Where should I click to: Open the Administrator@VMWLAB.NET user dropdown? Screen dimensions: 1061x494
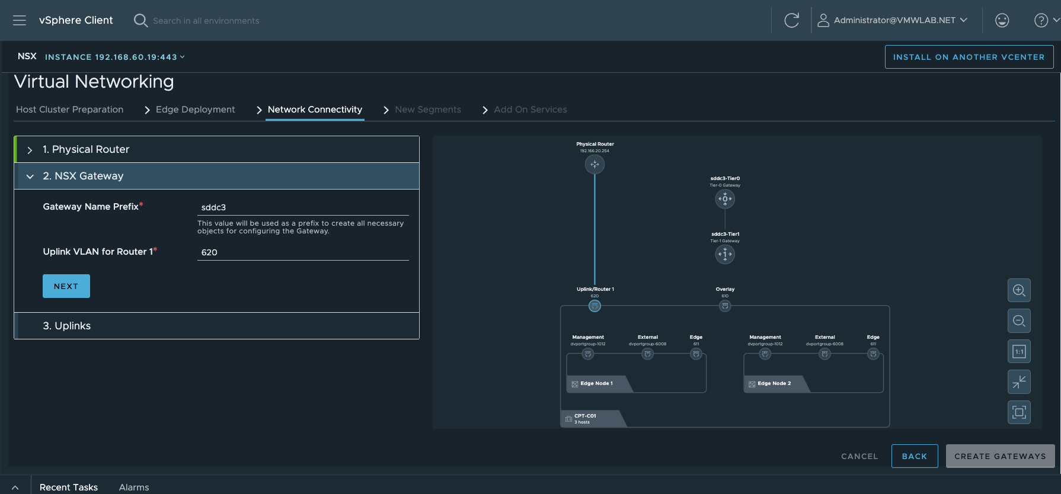click(x=900, y=20)
